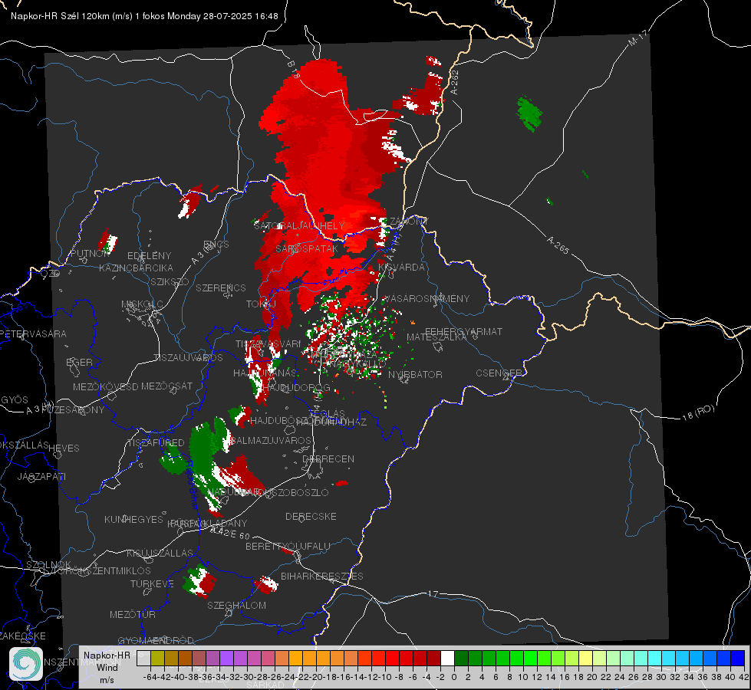
Task: Click the TOKAJ label
Action: click(261, 304)
